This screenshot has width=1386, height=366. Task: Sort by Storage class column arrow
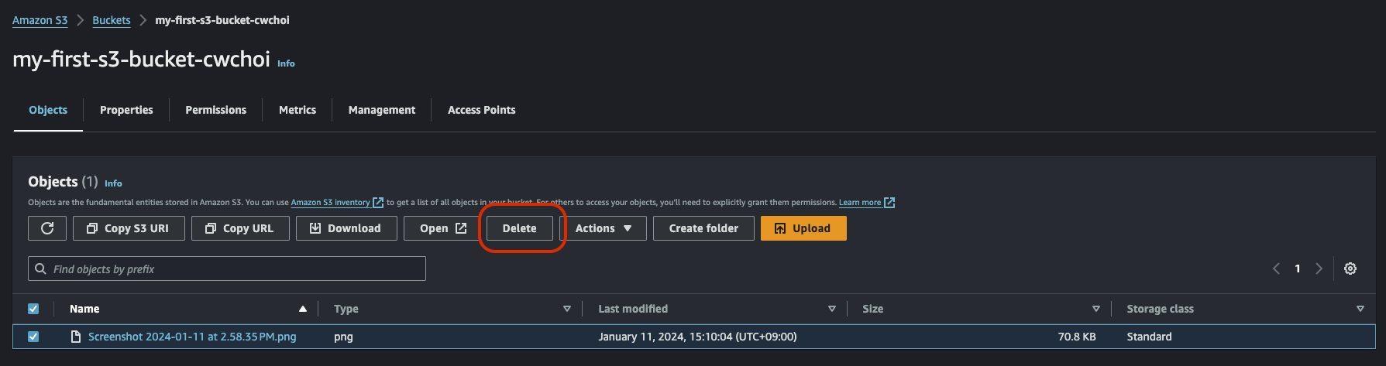click(x=1360, y=309)
